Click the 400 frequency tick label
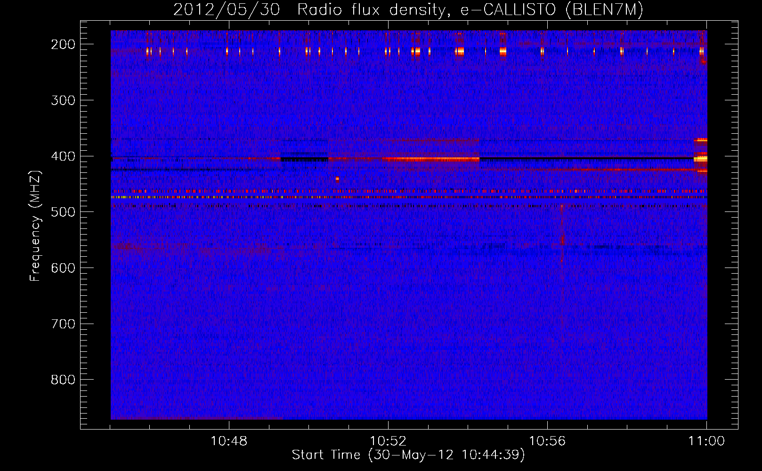 click(63, 156)
